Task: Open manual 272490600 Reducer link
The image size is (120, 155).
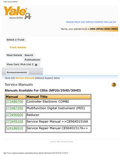Action: point(15,115)
